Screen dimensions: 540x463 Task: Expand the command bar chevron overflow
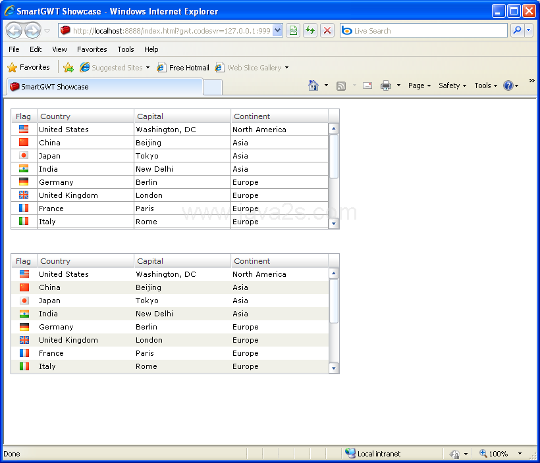click(x=531, y=80)
